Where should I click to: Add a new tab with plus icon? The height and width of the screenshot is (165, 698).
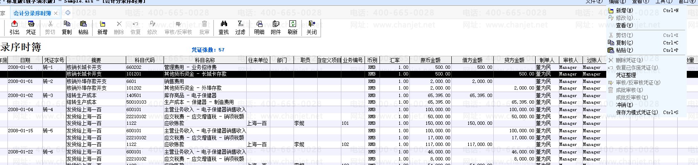pos(68,13)
